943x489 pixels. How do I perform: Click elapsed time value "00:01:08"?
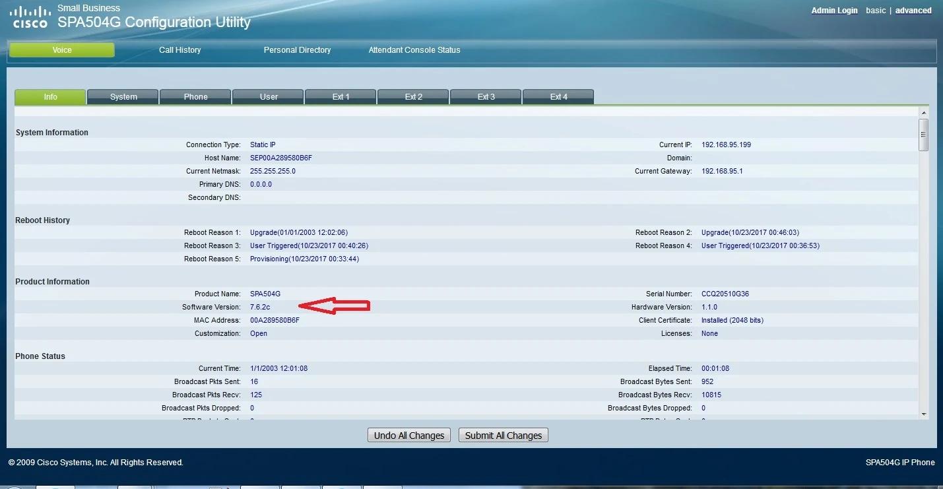(x=715, y=368)
